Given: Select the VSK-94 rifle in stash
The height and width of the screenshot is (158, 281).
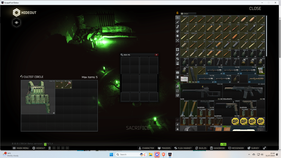Looking at the screenshot, I should (202, 91).
